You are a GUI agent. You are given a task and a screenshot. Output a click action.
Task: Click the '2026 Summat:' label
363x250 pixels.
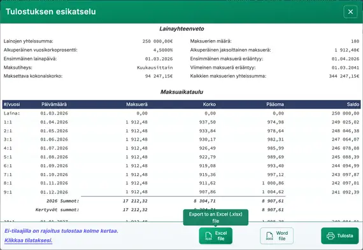point(62,201)
